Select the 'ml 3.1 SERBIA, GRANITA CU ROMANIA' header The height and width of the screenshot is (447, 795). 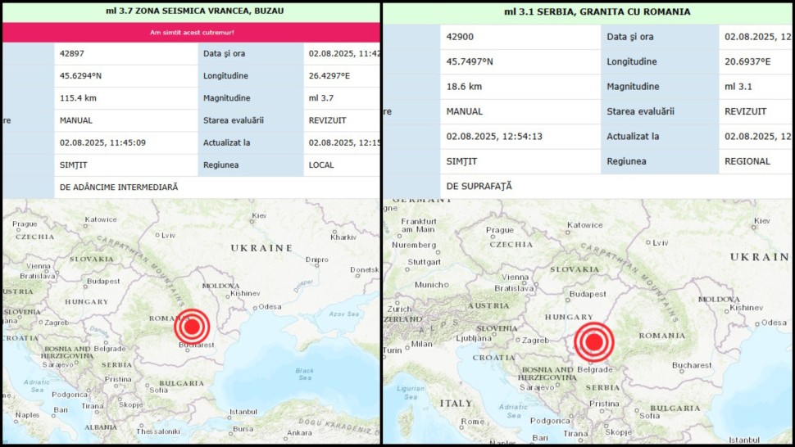(x=588, y=11)
